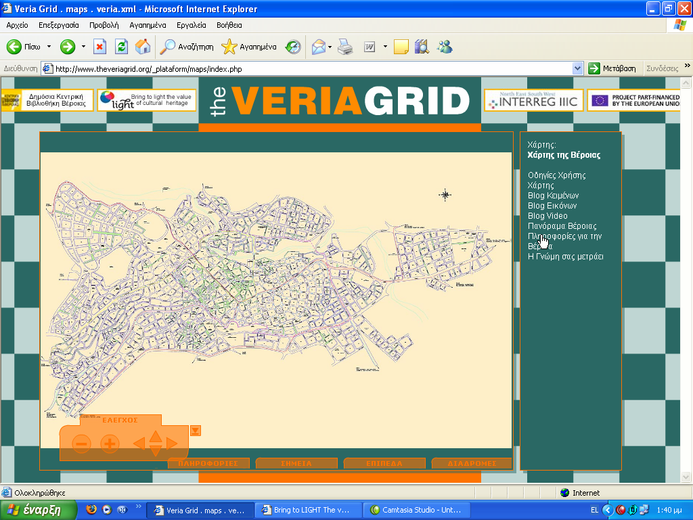Image resolution: width=693 pixels, height=520 pixels.
Task: Open the Blog Κειμένων link
Action: 553,196
